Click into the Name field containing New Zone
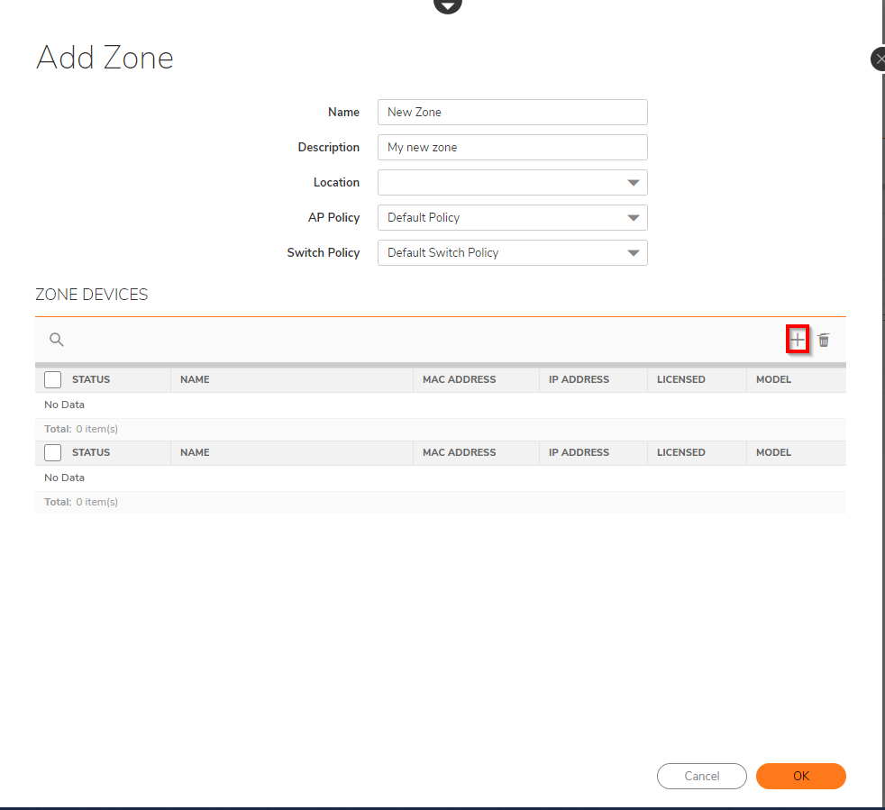 click(x=512, y=113)
